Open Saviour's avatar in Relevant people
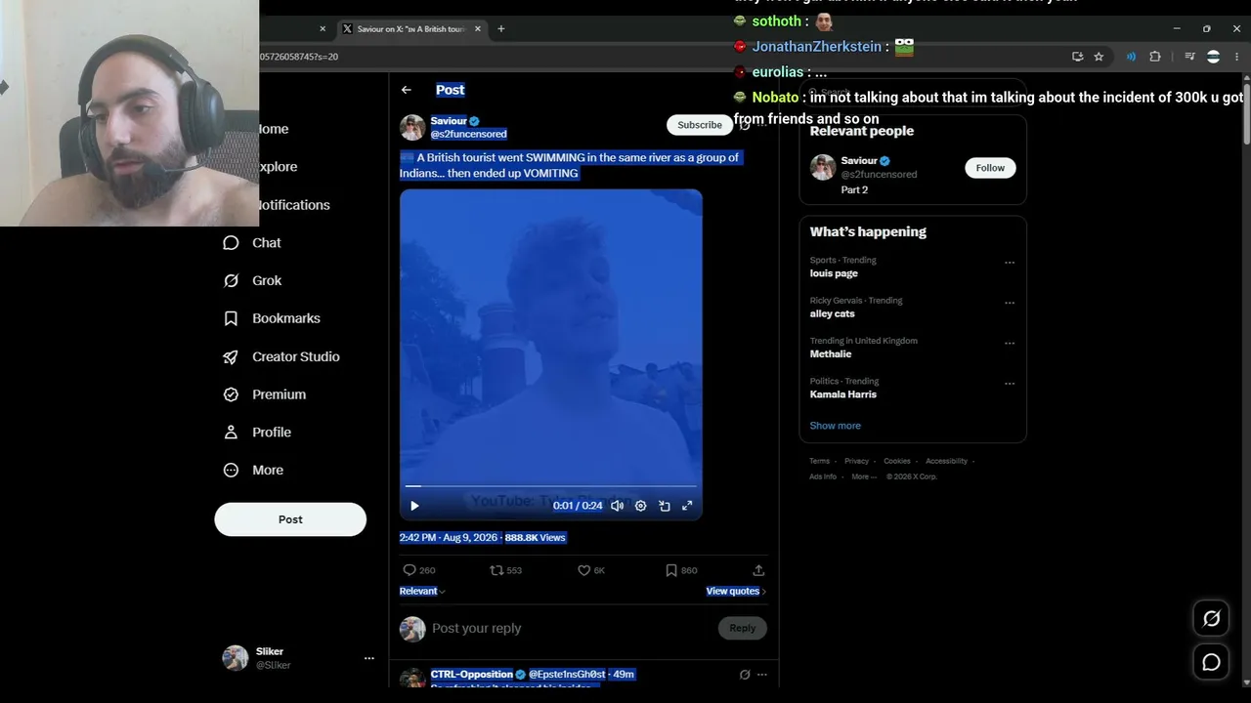The image size is (1251, 703). click(x=823, y=167)
